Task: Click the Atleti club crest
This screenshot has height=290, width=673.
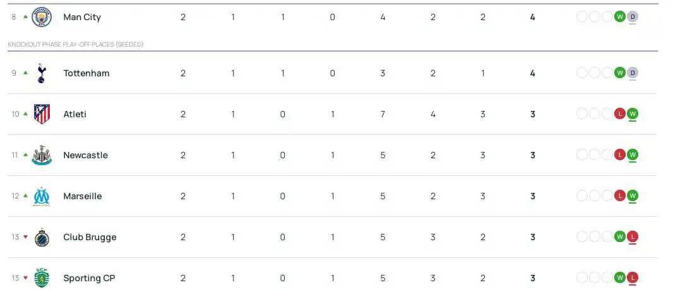Action: pos(42,114)
